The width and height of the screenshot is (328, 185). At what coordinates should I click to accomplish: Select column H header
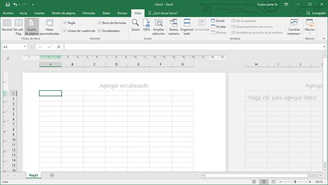pos(256,64)
